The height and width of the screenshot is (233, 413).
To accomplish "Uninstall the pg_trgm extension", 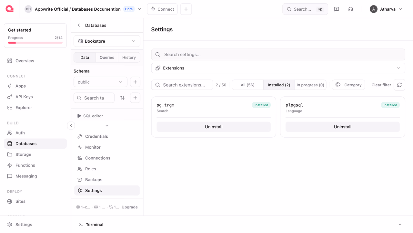I will pyautogui.click(x=214, y=127).
